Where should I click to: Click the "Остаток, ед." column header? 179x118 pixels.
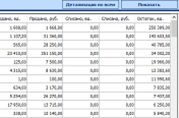pyautogui.click(x=153, y=19)
